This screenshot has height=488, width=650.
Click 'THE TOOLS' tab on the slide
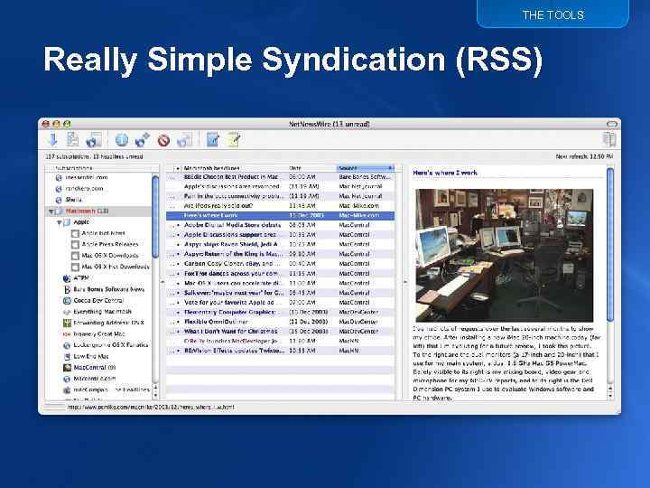pos(553,15)
